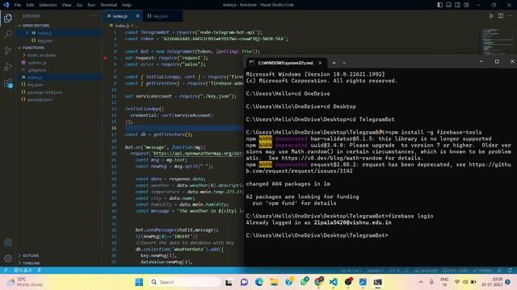This screenshot has width=517, height=290.
Task: Open Explorer Views and More Actions ellipsis
Action: [95, 16]
